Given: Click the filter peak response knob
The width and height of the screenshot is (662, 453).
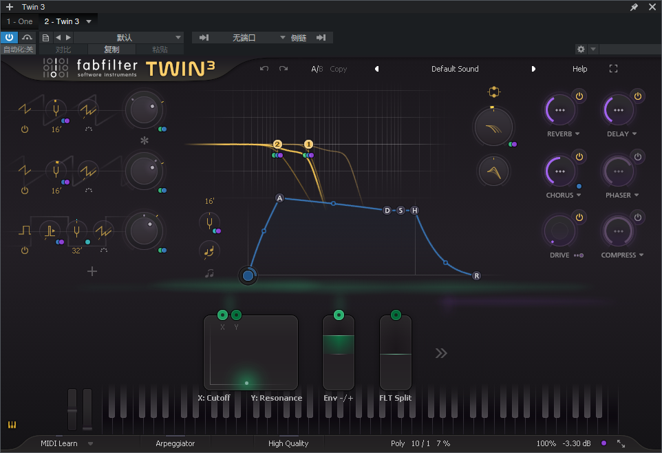Looking at the screenshot, I should pos(493,171).
